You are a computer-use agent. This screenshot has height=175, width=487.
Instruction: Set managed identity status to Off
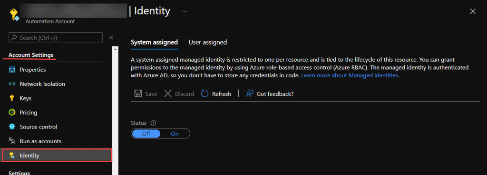click(x=146, y=134)
